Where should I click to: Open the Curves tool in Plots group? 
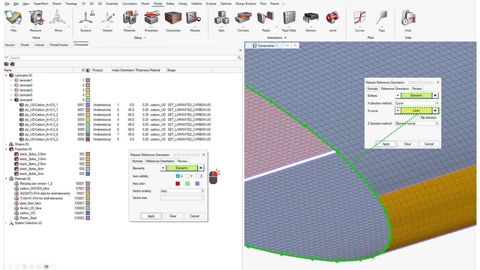[360, 19]
